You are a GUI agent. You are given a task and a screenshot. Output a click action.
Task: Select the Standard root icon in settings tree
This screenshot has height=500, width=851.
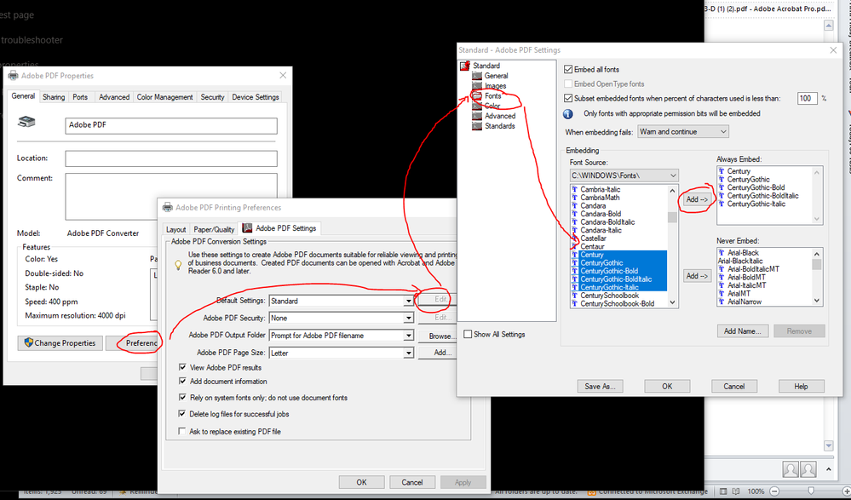464,66
